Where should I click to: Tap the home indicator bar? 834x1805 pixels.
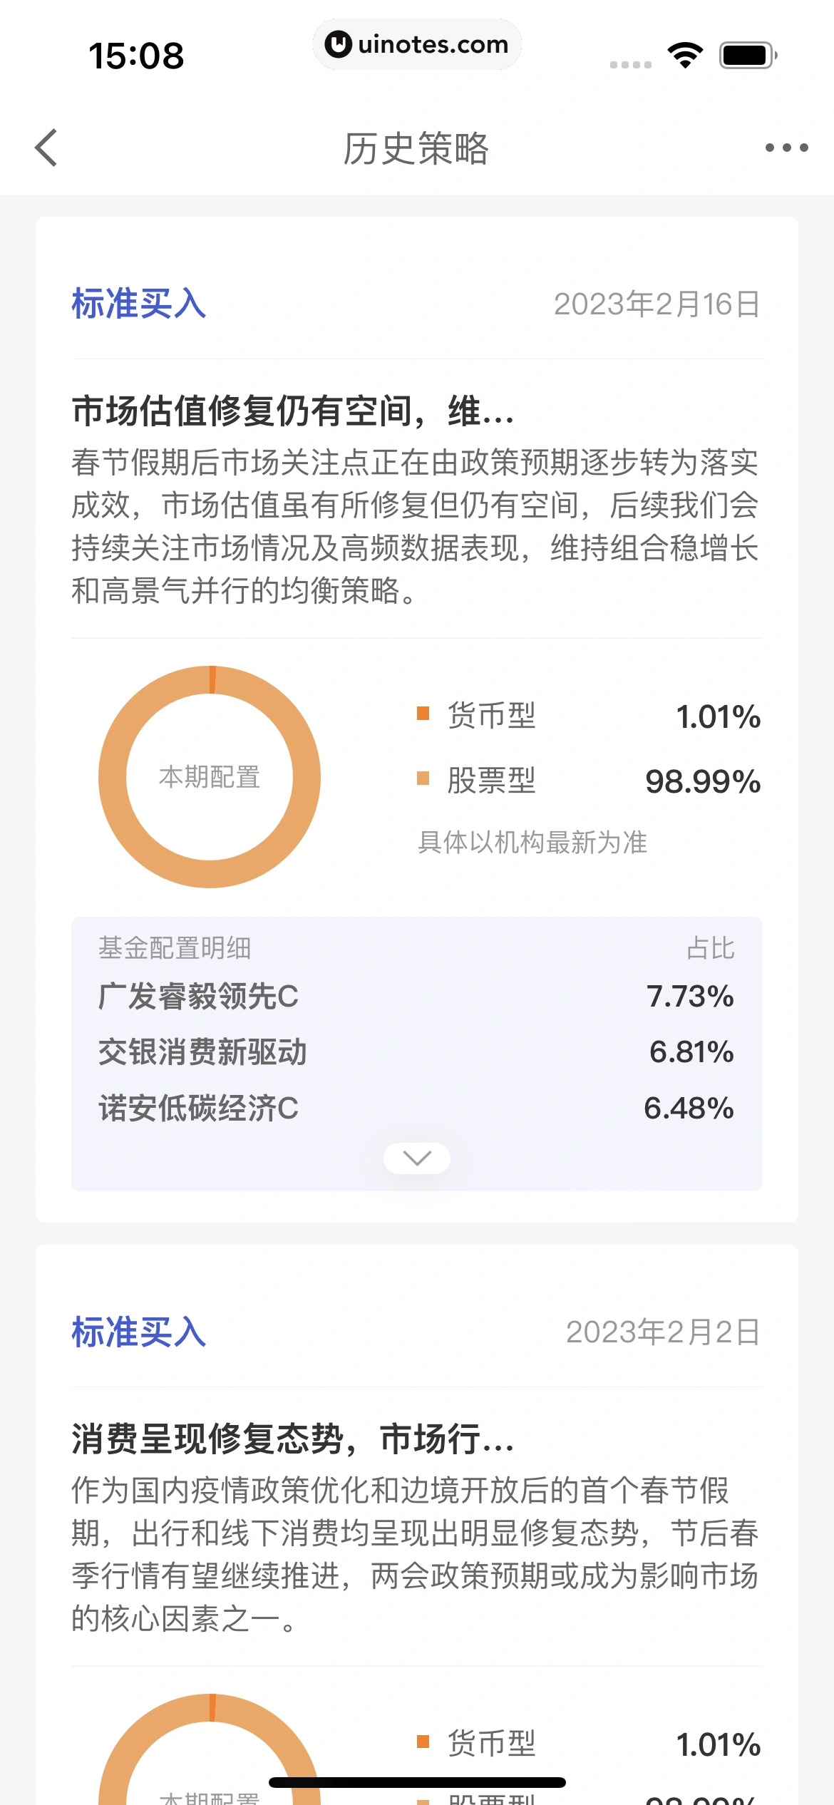417,1782
